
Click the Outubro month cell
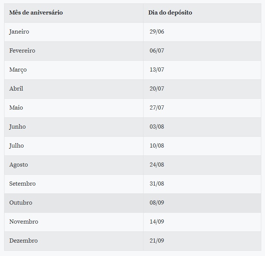21,203
